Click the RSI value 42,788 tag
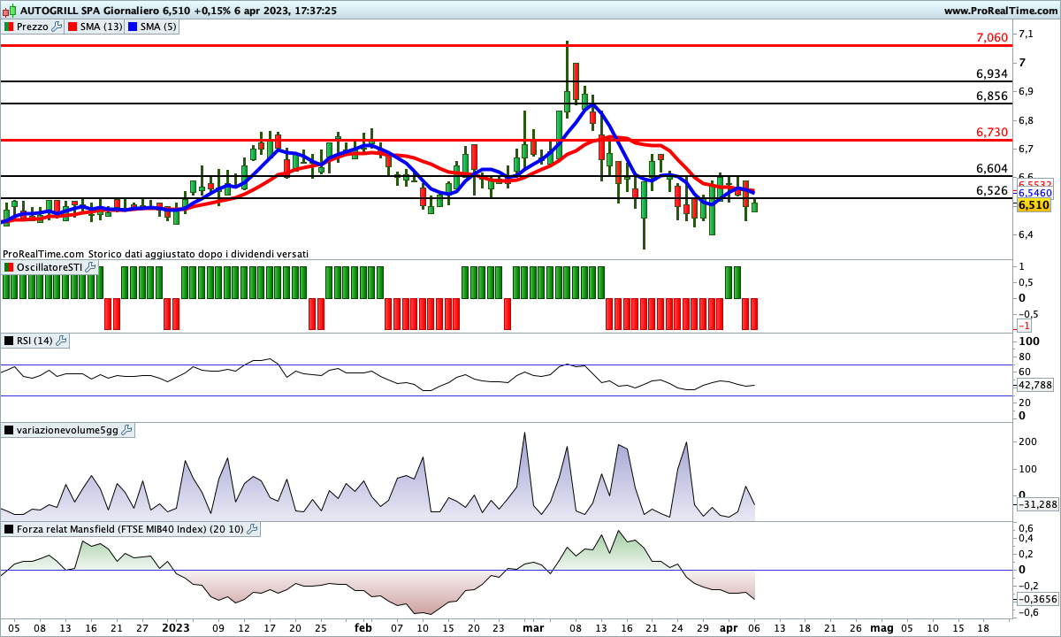 1035,385
